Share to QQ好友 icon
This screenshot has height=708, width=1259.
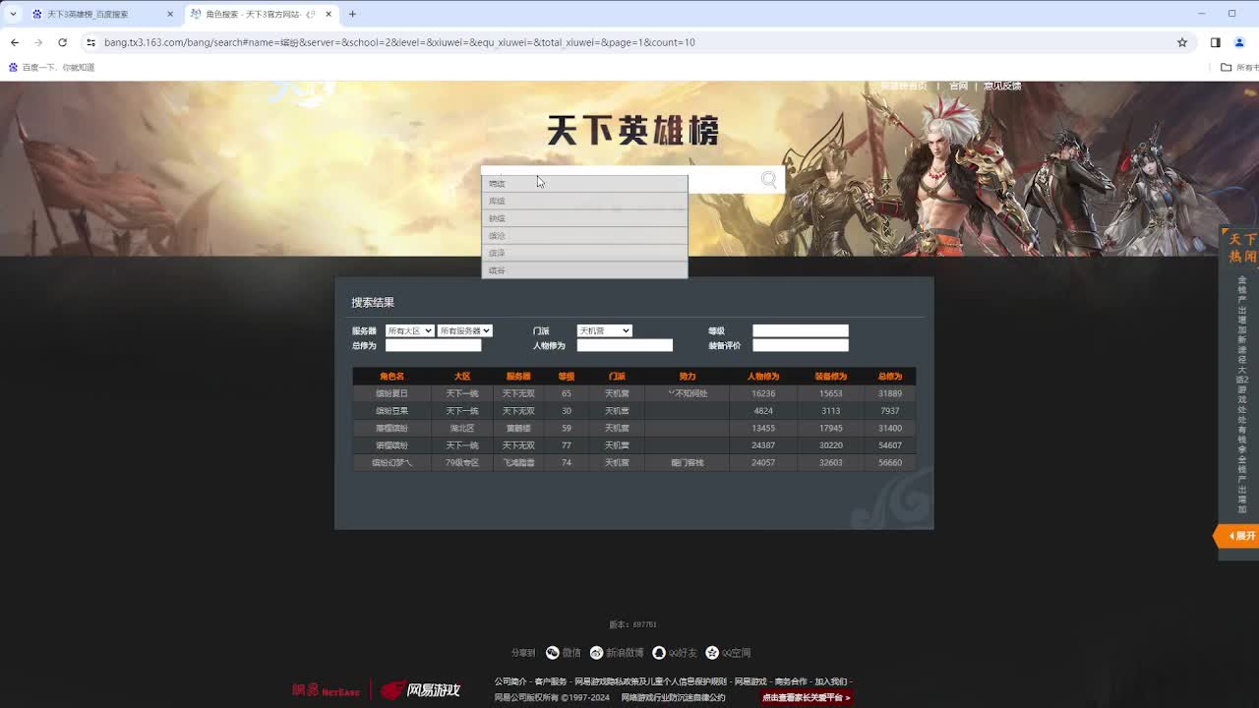[659, 653]
